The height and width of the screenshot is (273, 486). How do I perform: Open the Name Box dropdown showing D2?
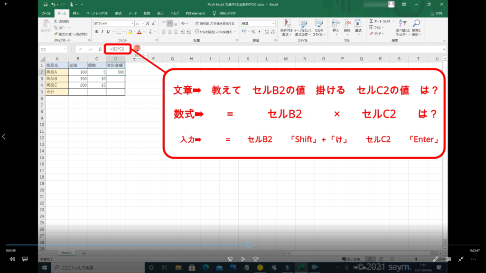pos(65,49)
